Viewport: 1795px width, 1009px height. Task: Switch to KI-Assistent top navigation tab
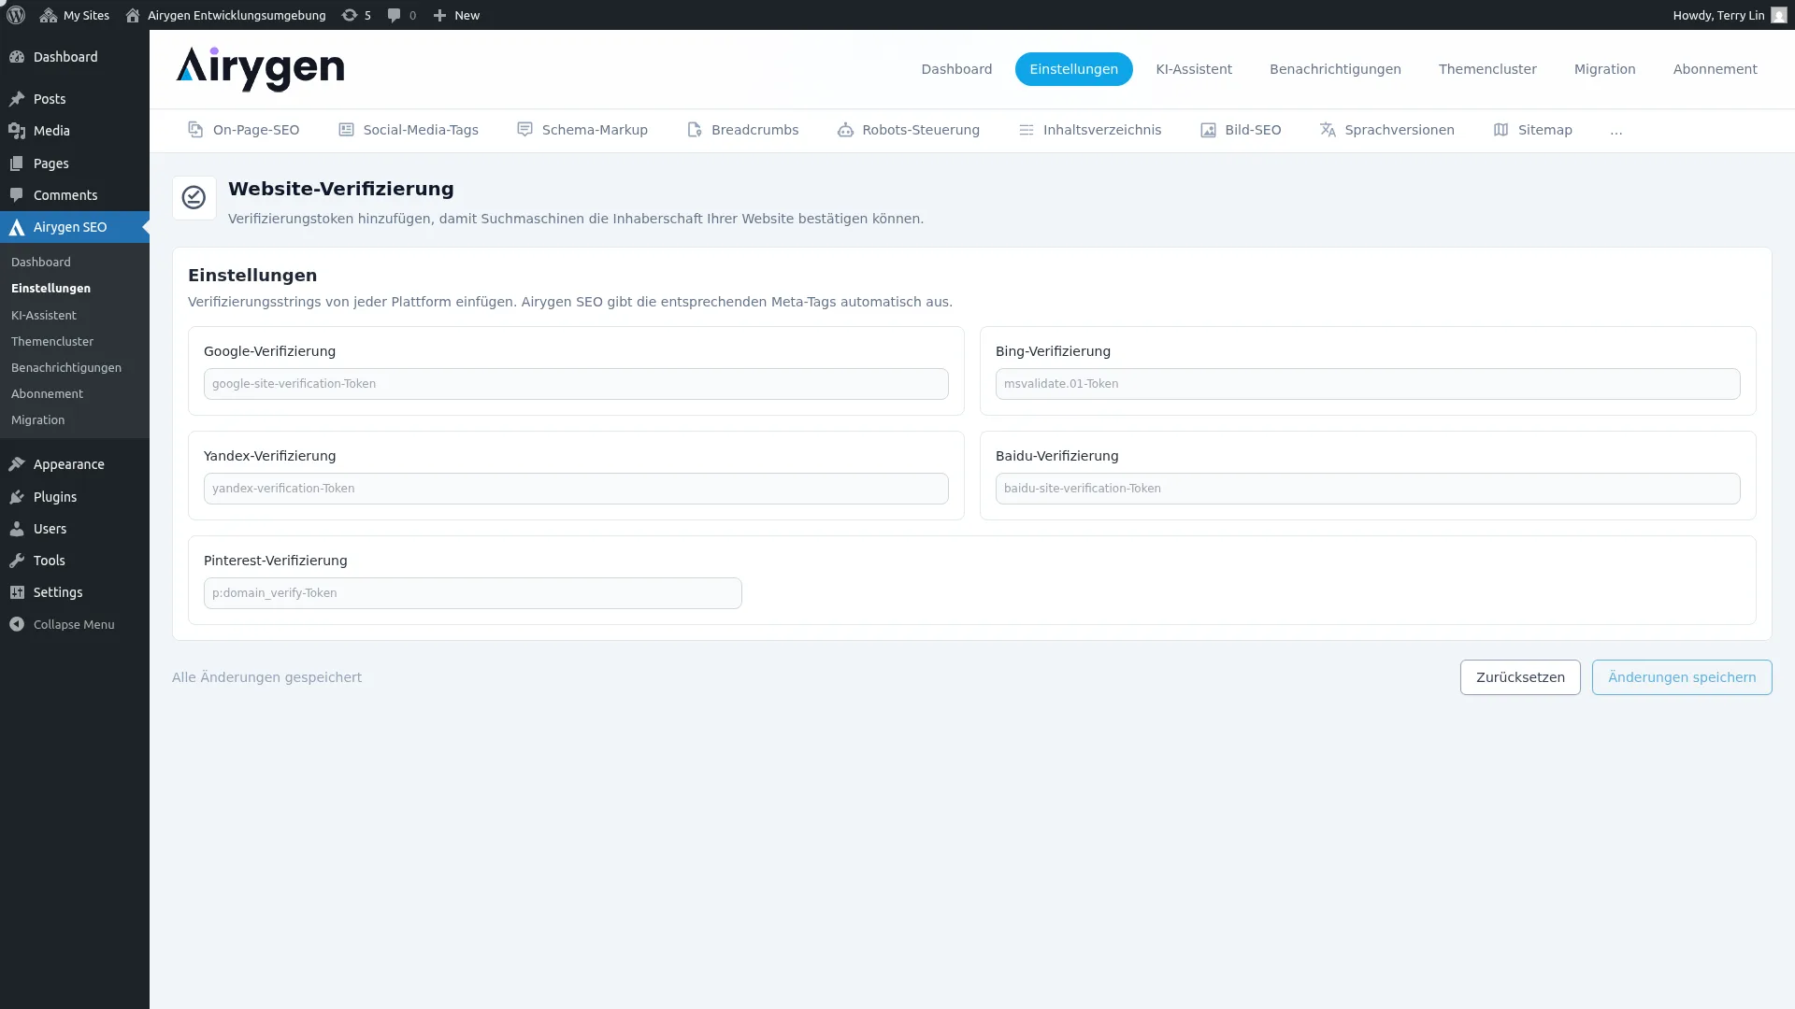click(x=1194, y=69)
